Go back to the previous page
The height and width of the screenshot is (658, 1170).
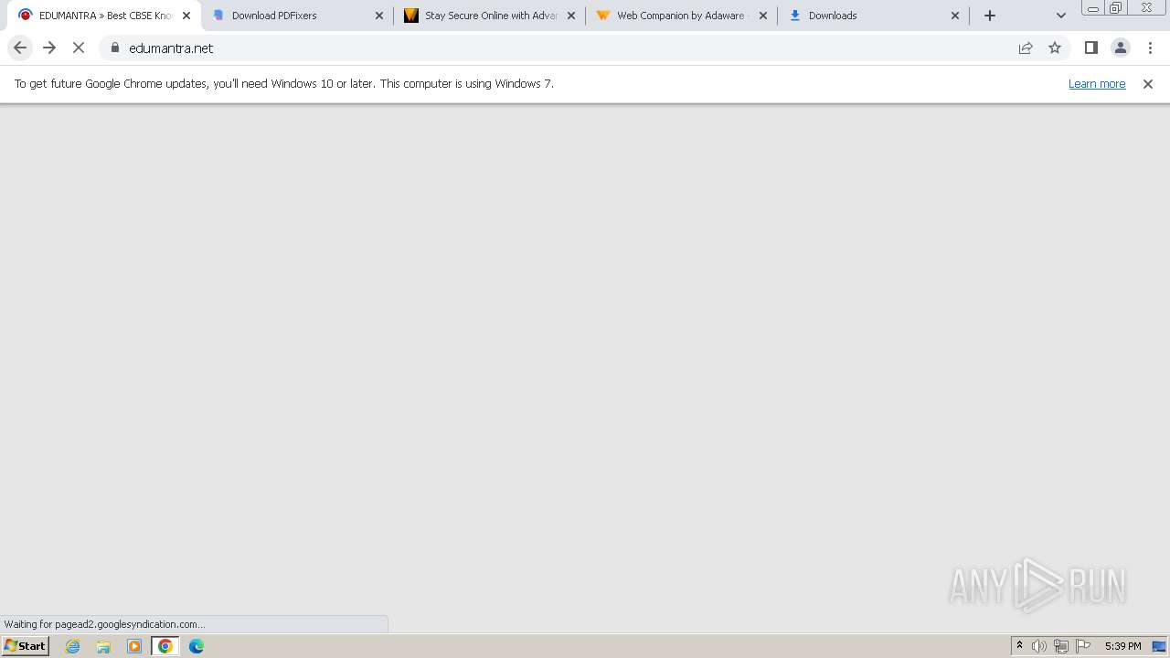pos(20,48)
